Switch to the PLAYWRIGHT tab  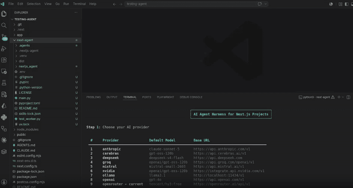[165, 97]
